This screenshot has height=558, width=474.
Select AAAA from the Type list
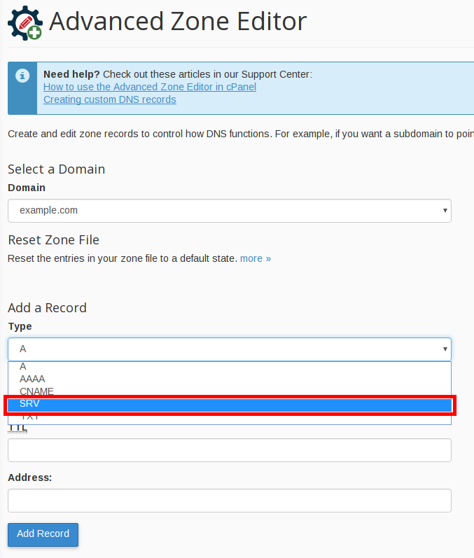click(x=32, y=379)
